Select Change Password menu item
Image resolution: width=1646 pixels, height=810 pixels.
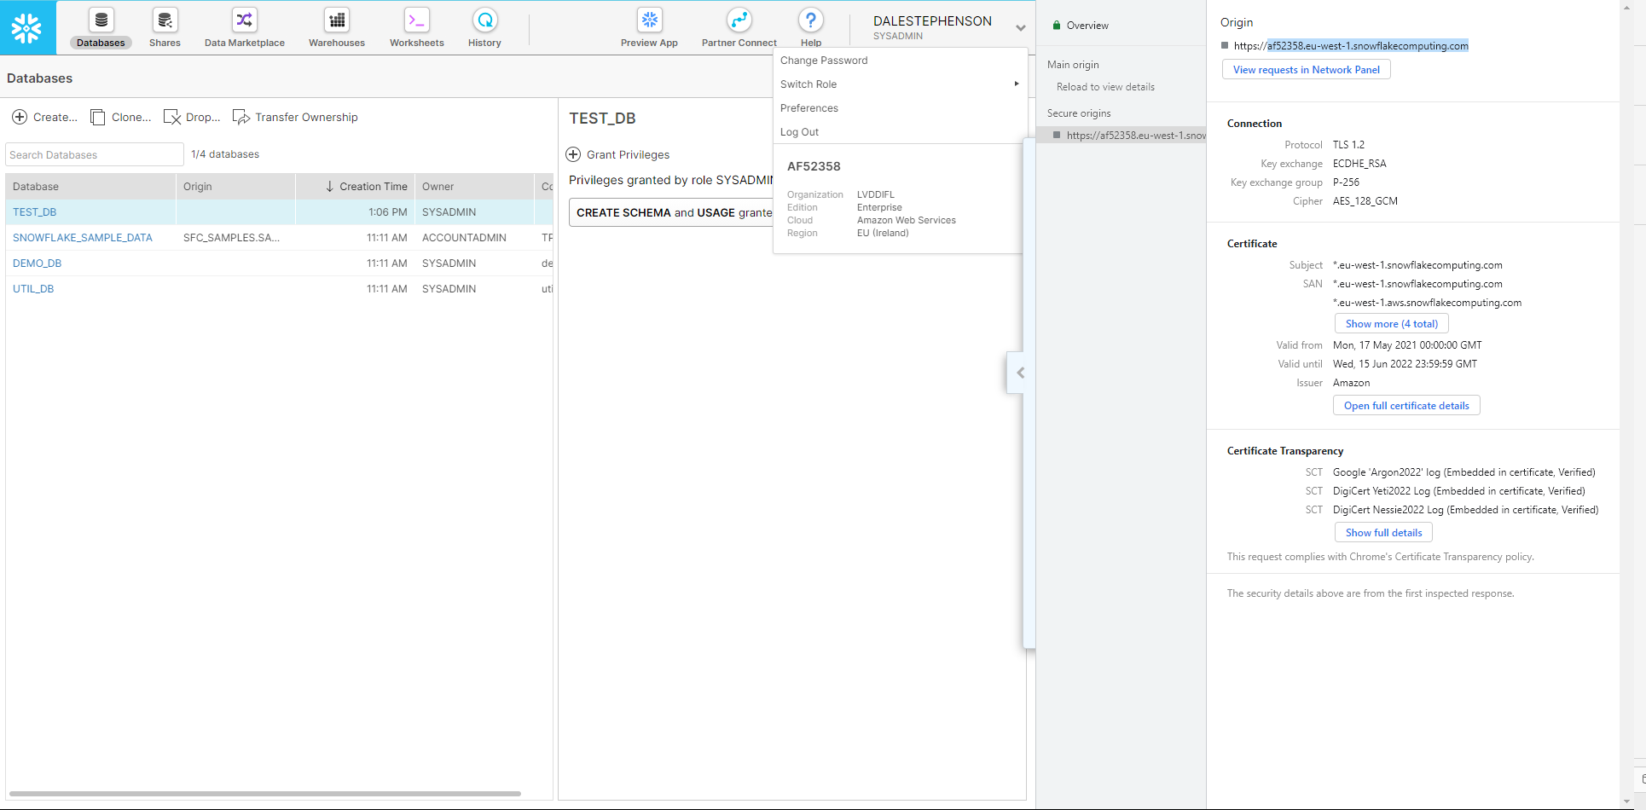point(824,61)
